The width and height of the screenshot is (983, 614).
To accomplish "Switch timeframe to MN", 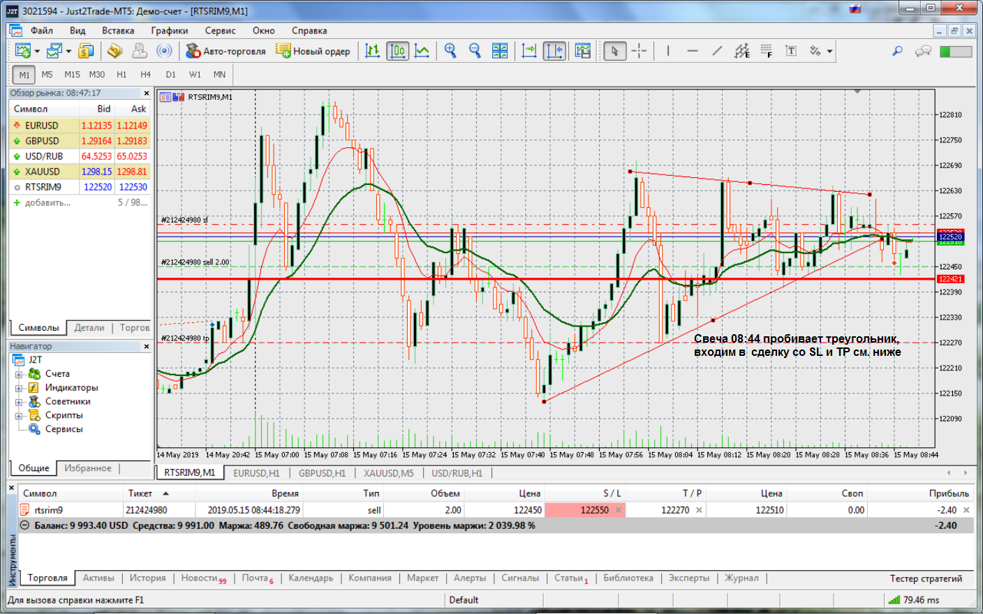I will tap(219, 75).
